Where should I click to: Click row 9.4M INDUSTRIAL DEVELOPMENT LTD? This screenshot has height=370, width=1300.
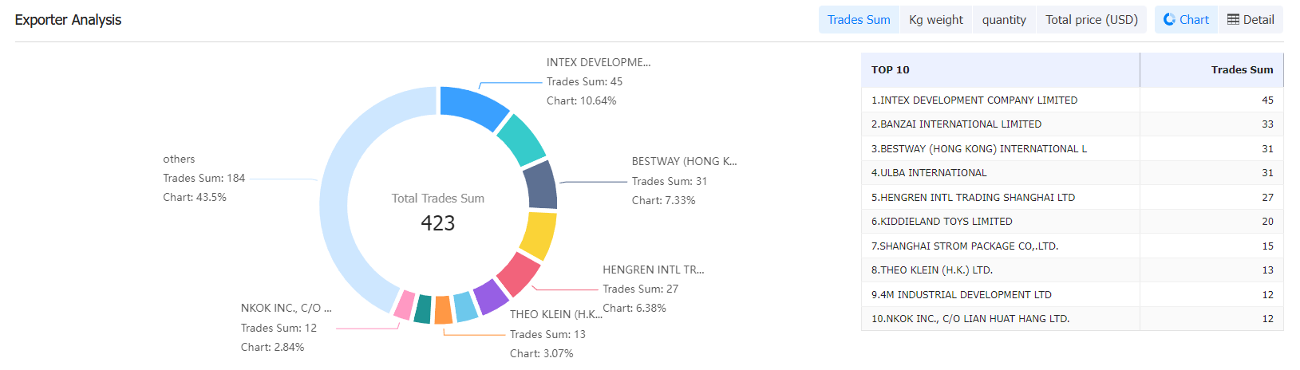tap(1072, 294)
